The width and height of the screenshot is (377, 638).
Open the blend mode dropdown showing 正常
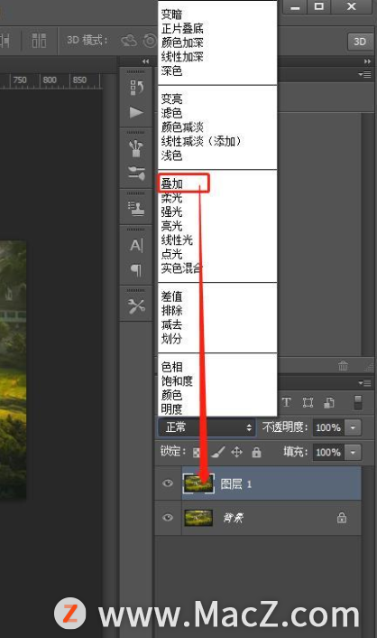tap(207, 427)
